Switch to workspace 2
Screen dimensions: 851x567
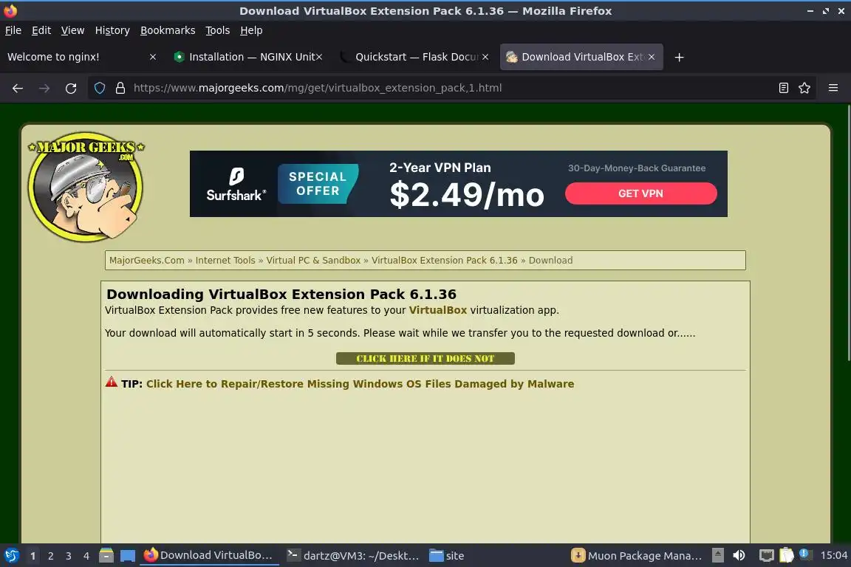(x=50, y=556)
